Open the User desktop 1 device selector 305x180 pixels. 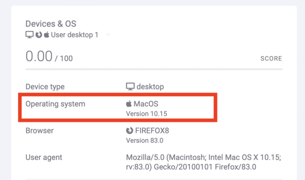pyautogui.click(x=74, y=35)
